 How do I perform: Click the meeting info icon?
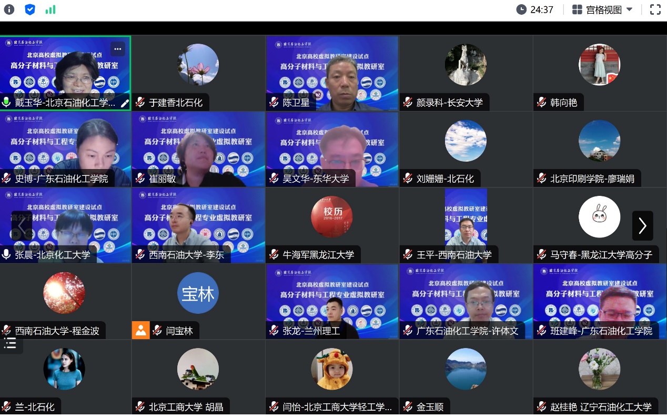(x=9, y=9)
